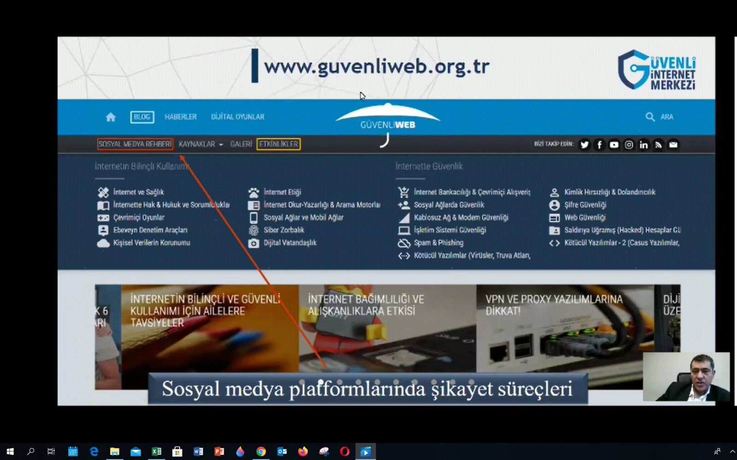The image size is (737, 460).
Task: Select Kötücül Yazılımlar (Virüsler, Truva Atları
Action: click(x=472, y=255)
